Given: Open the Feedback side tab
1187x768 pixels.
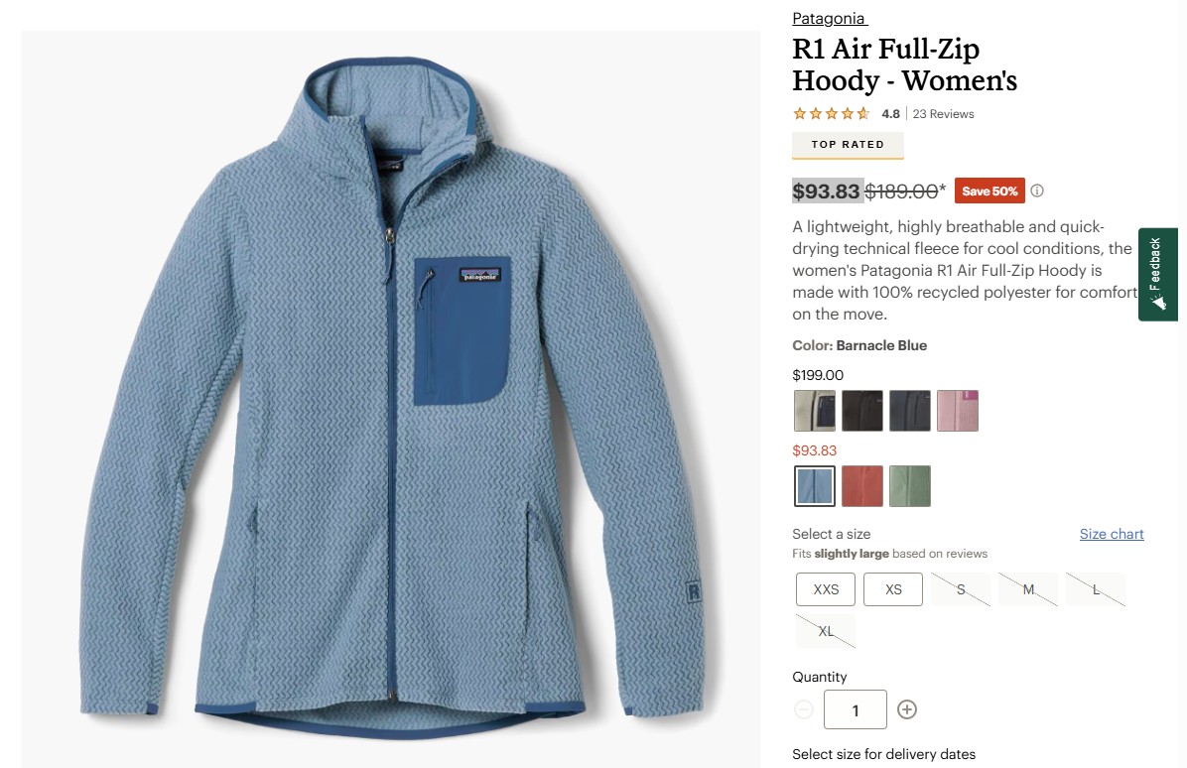Looking at the screenshot, I should pos(1158,274).
